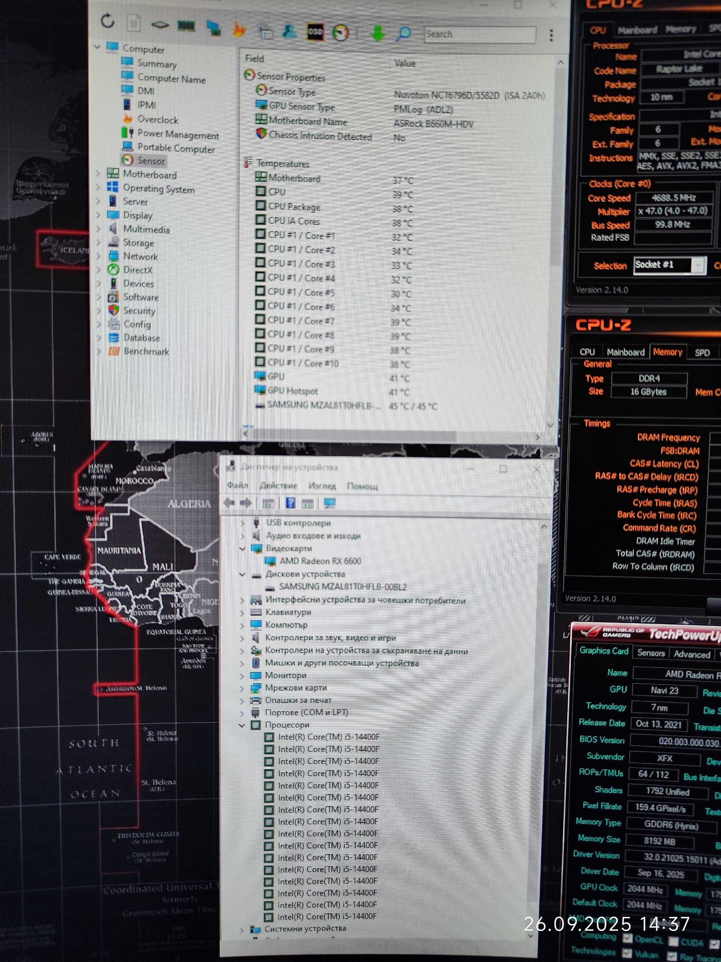
Task: Click the 'CPU Package' temperature row
Action: click(335, 208)
